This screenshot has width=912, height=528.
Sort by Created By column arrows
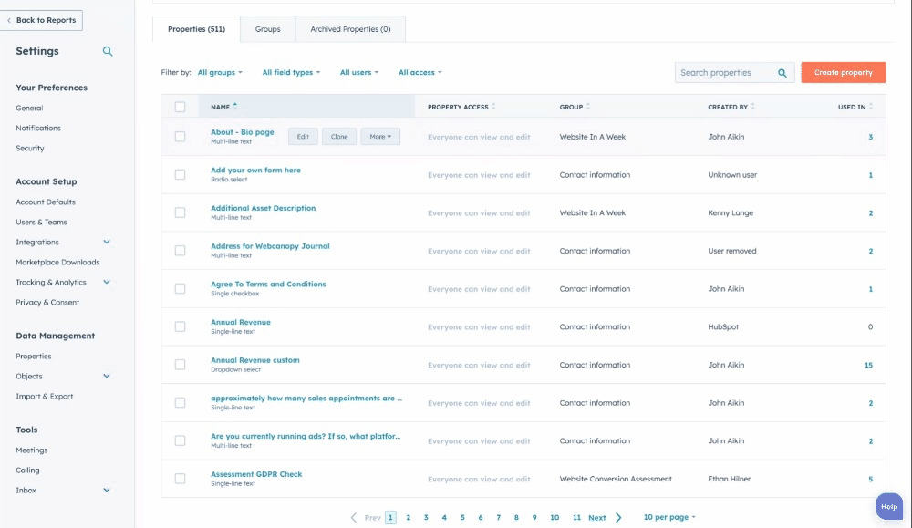coord(753,107)
